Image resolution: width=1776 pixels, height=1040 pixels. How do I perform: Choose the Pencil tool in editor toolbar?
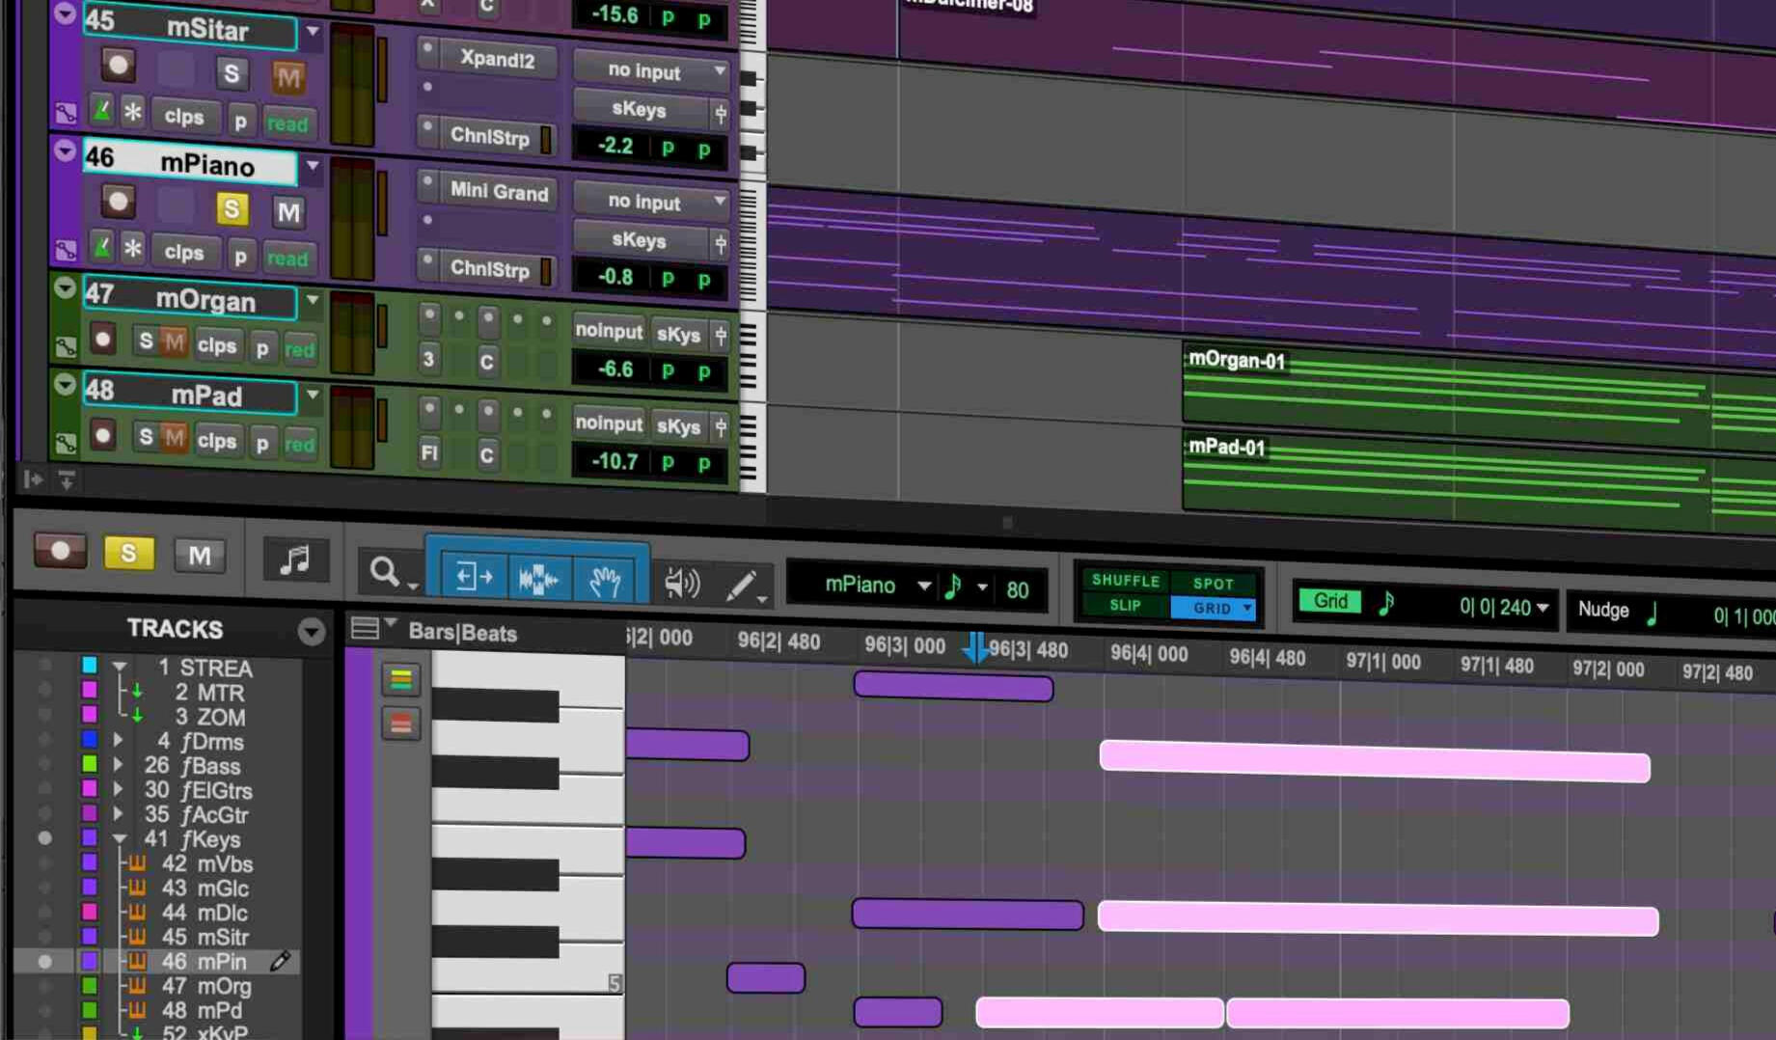(x=741, y=586)
